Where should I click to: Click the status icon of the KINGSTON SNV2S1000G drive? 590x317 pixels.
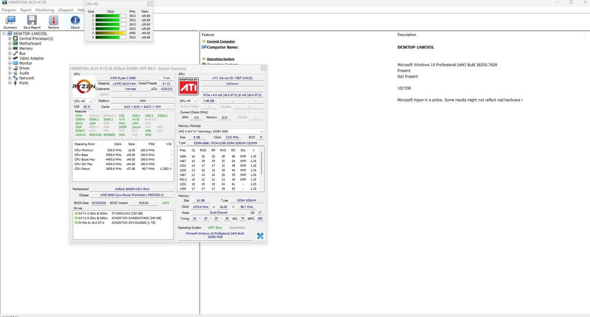[x=76, y=222]
